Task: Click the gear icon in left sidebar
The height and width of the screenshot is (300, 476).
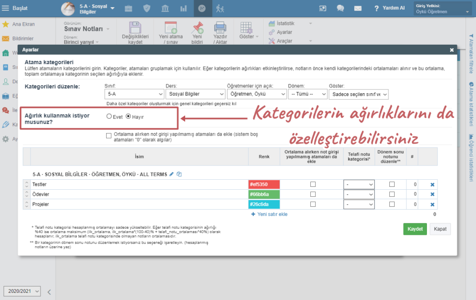Action: [x=5, y=139]
